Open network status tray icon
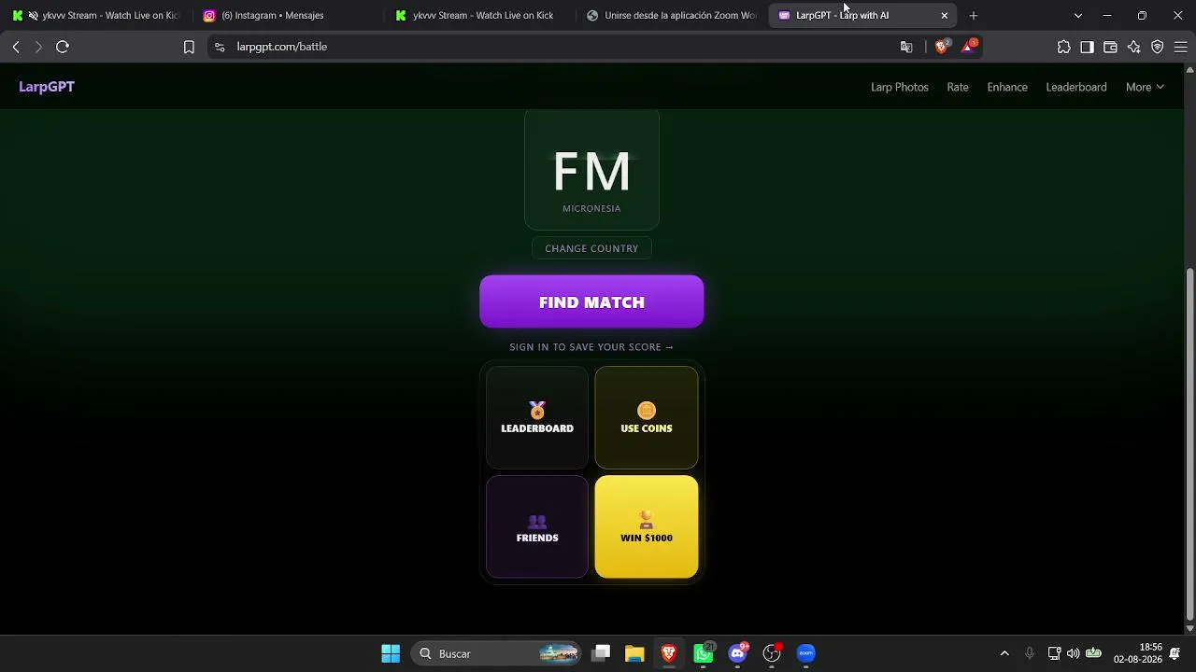Viewport: 1196px width, 672px height. (1054, 653)
